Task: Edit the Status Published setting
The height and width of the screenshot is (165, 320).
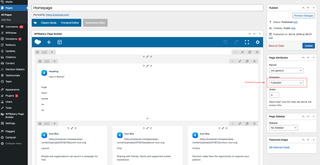Action: [296, 22]
